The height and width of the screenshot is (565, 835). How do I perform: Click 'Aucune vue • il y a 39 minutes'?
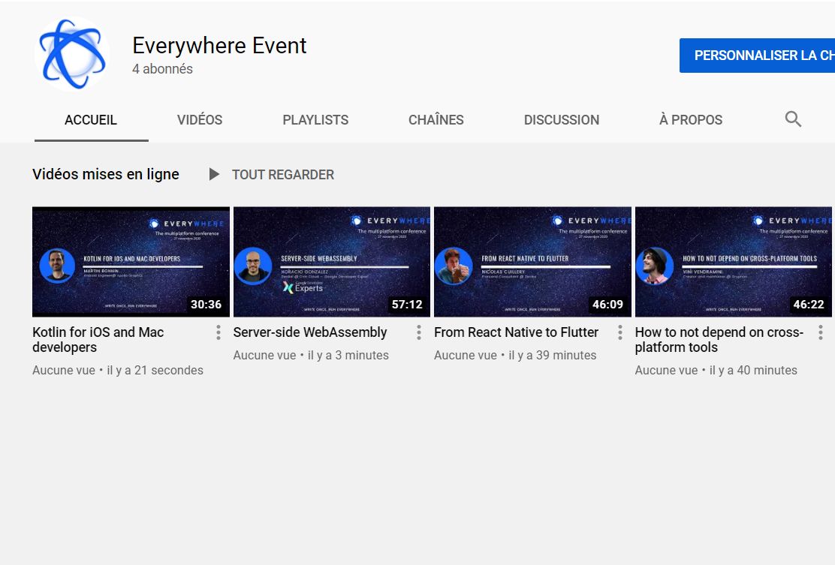[515, 356]
